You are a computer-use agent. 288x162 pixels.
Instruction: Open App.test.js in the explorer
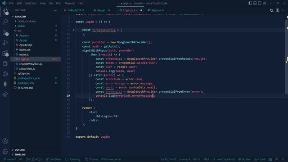point(26,45)
